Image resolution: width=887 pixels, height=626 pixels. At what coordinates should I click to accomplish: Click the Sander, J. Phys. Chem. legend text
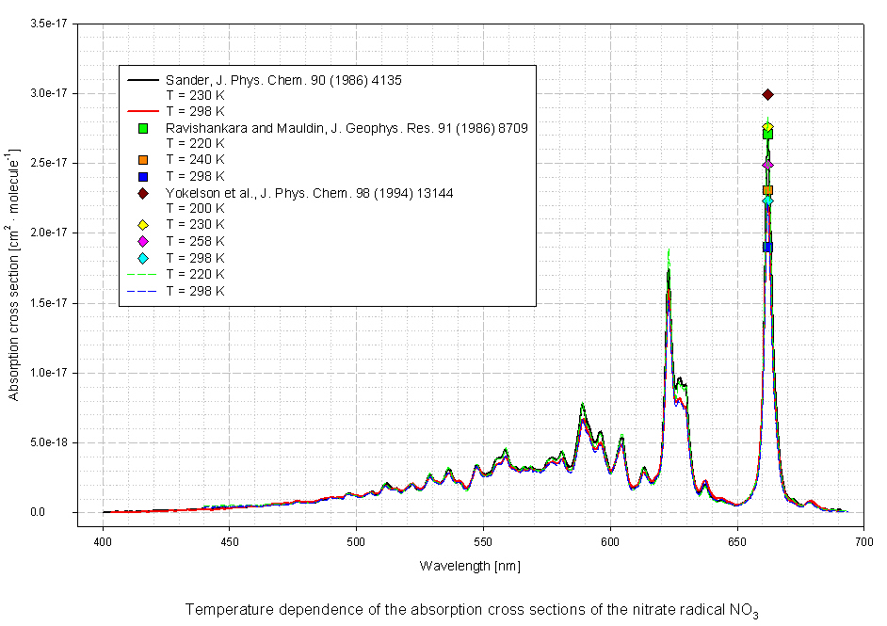[283, 80]
